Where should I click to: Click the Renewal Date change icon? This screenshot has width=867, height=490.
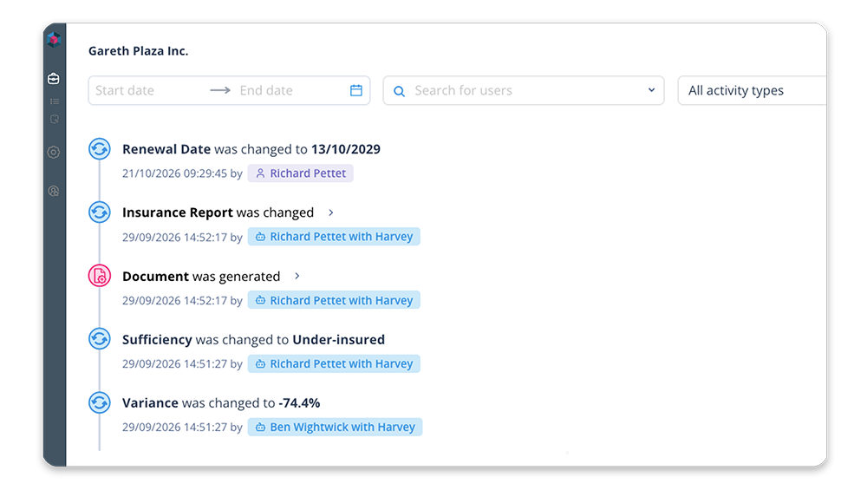[x=100, y=149]
